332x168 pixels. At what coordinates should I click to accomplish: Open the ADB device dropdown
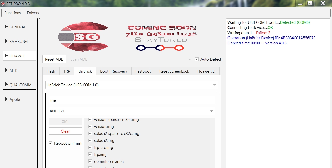(x=142, y=59)
